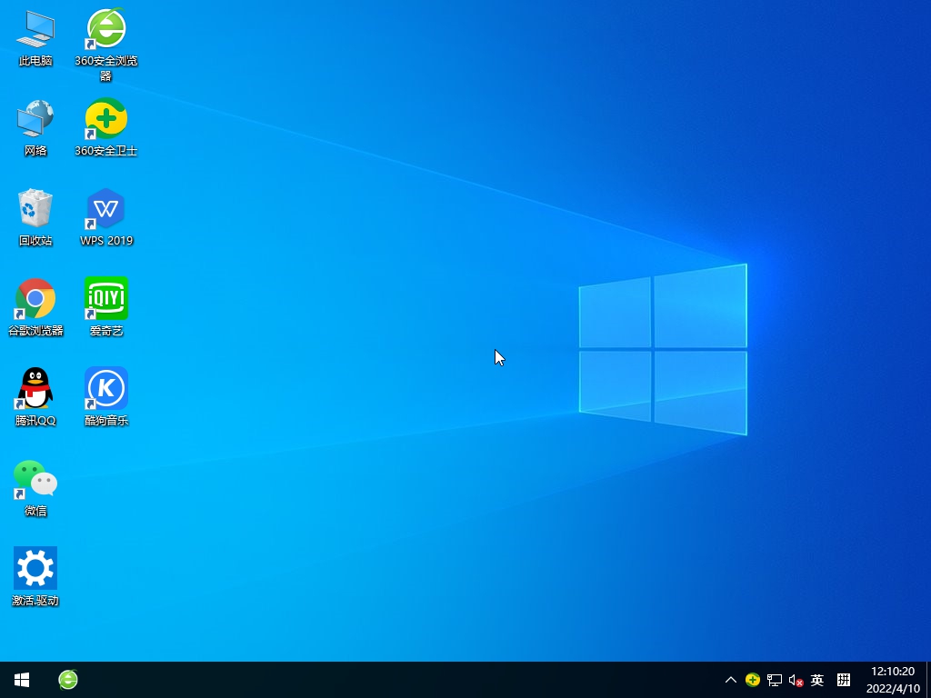
Task: Launch 360 browser from the taskbar
Action: point(68,680)
